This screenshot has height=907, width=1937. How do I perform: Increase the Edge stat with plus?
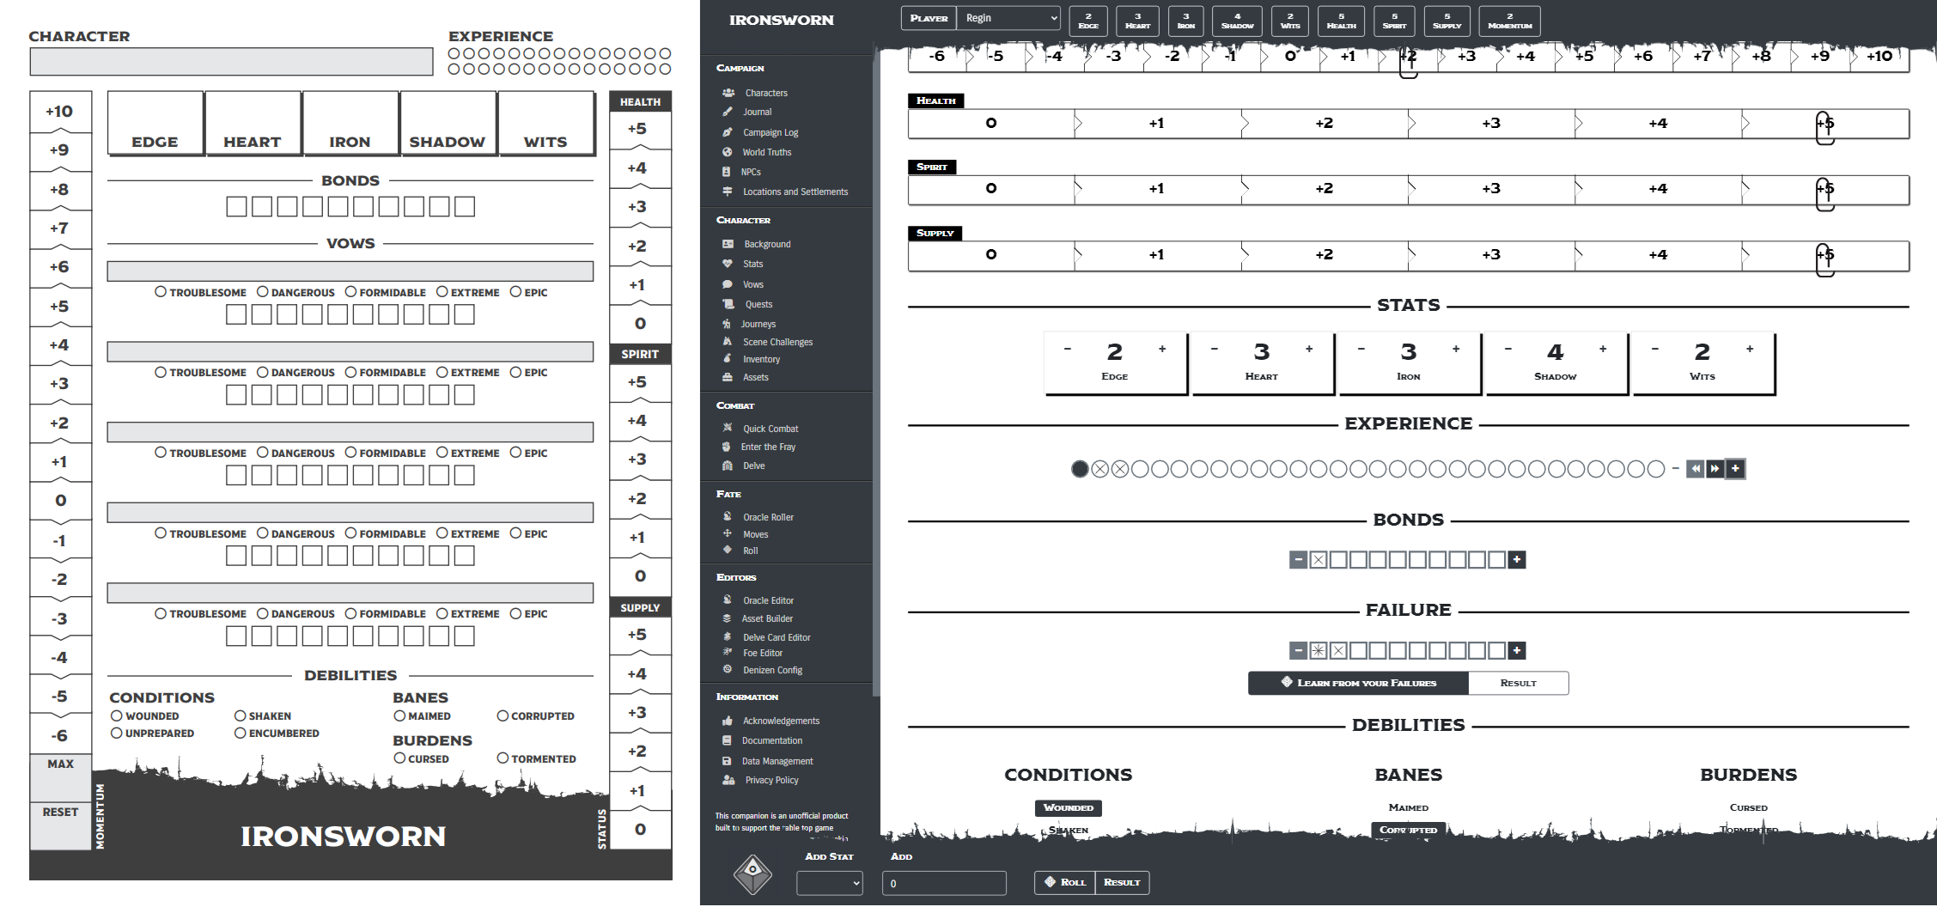pyautogui.click(x=1162, y=349)
